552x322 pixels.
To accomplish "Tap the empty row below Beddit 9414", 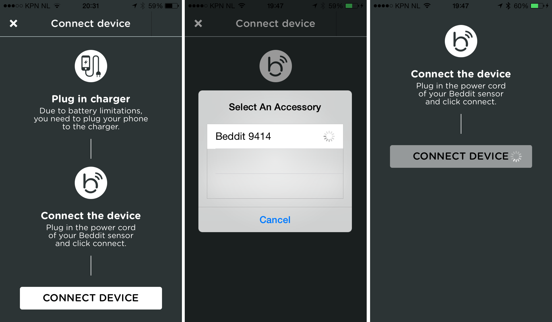I will [275, 161].
